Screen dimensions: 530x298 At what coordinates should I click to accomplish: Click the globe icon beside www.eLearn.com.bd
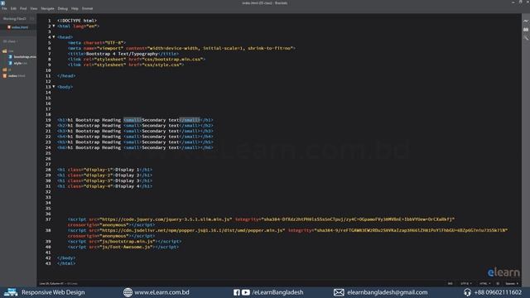(x=128, y=292)
